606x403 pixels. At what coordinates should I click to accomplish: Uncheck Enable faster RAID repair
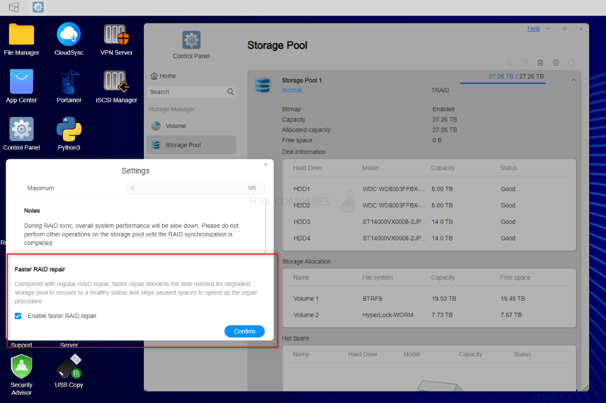point(18,316)
